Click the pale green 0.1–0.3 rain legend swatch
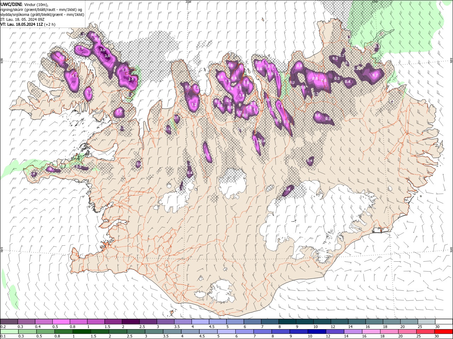453x339 pixels. (x=9, y=331)
